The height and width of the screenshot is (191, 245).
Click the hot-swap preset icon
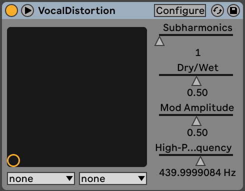pos(217,10)
